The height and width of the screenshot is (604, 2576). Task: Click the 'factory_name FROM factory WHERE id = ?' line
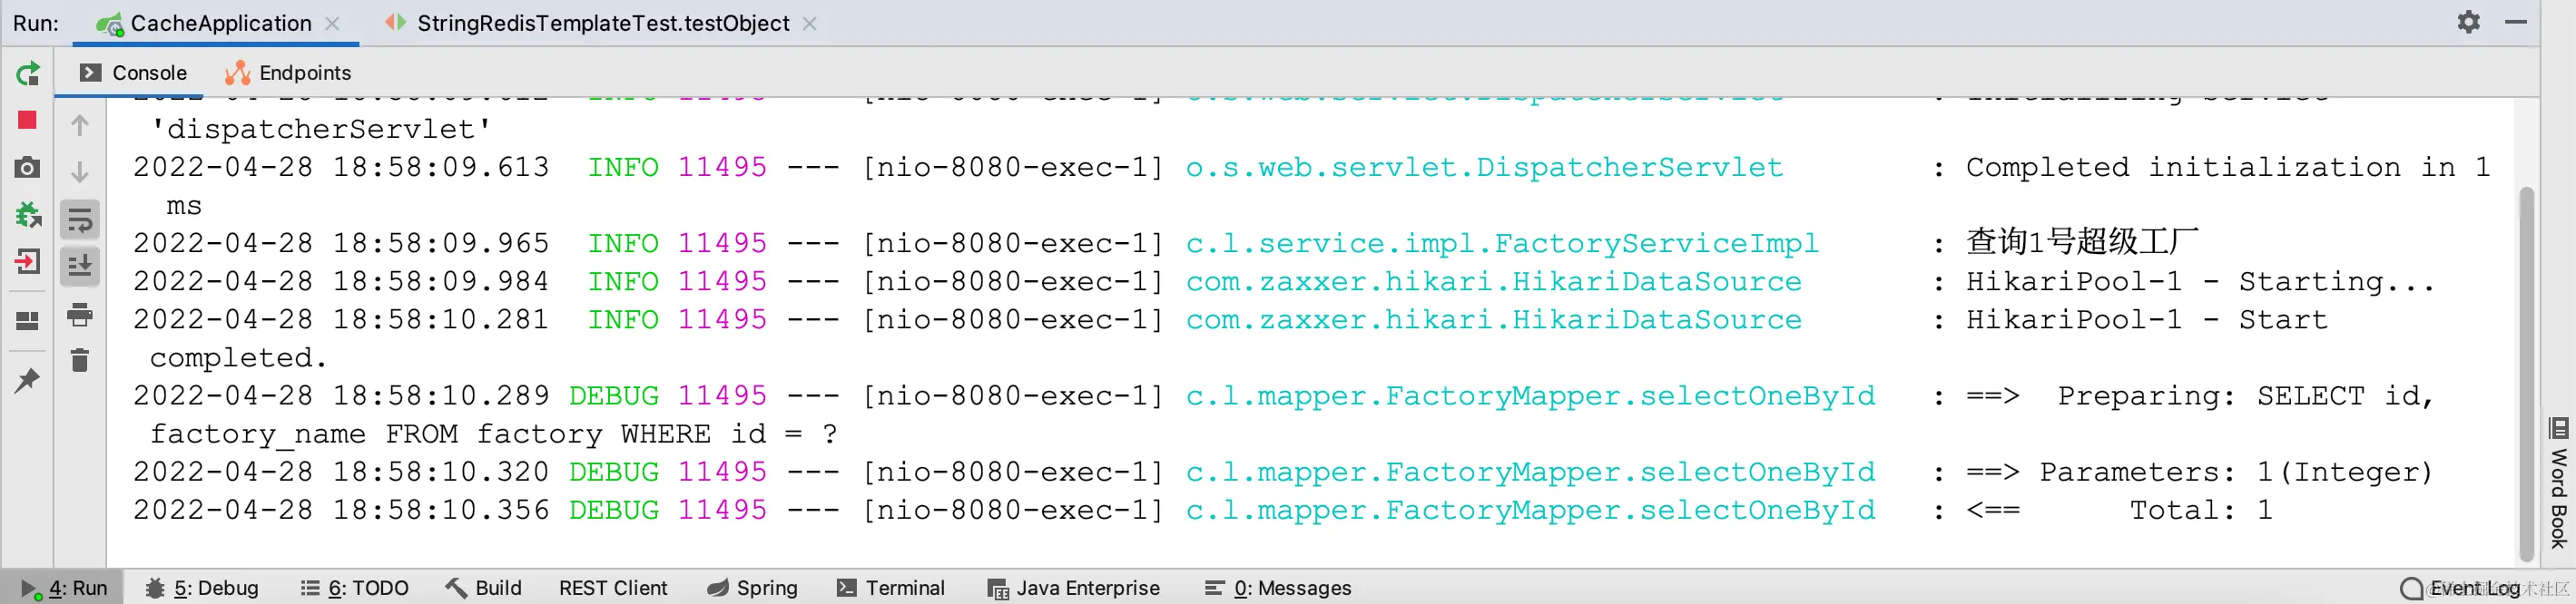click(x=494, y=434)
